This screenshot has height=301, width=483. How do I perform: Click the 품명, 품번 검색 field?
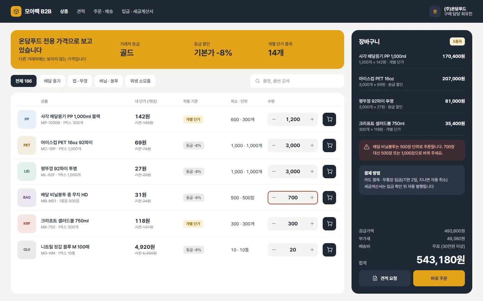click(297, 81)
